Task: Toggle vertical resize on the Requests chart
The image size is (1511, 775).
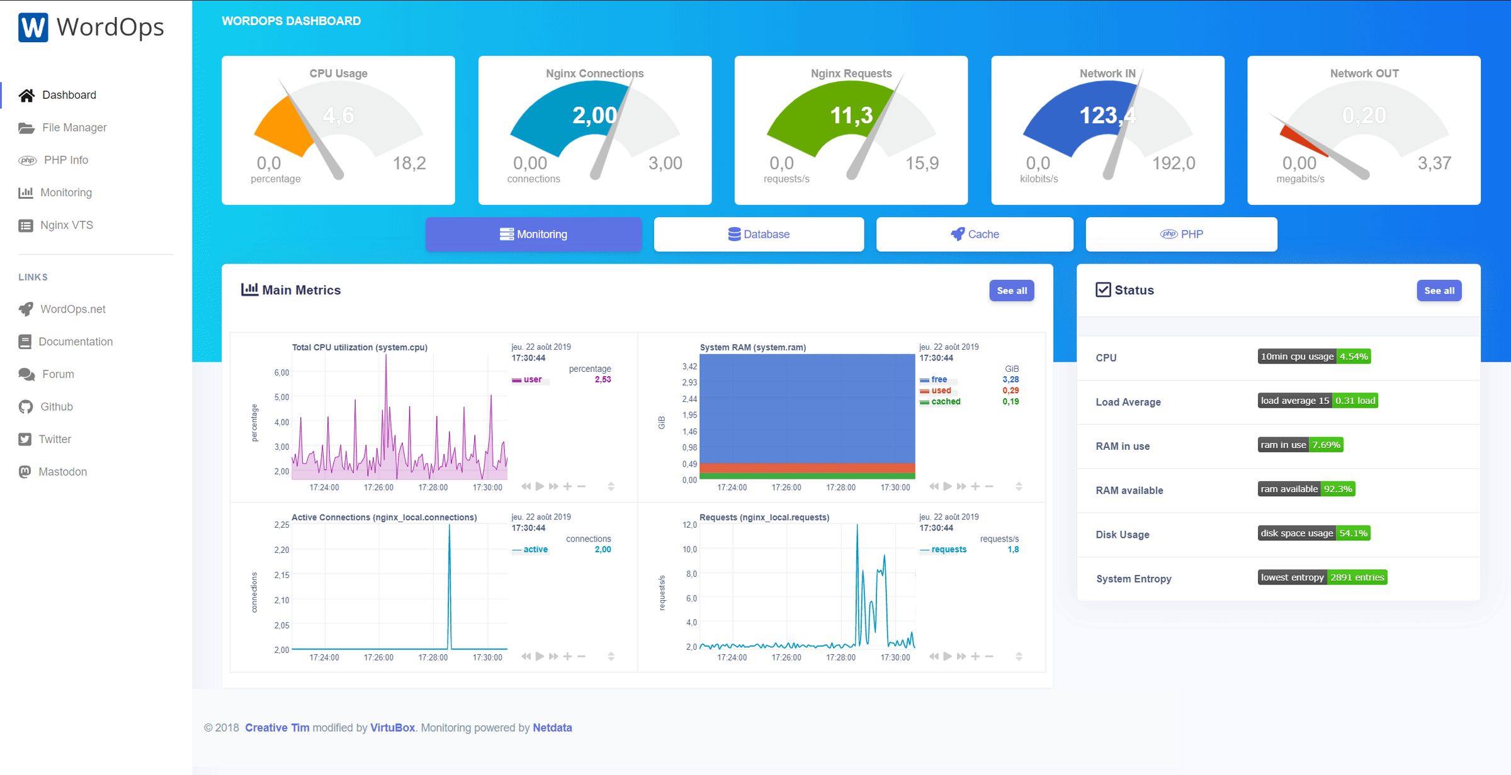Action: 1018,655
